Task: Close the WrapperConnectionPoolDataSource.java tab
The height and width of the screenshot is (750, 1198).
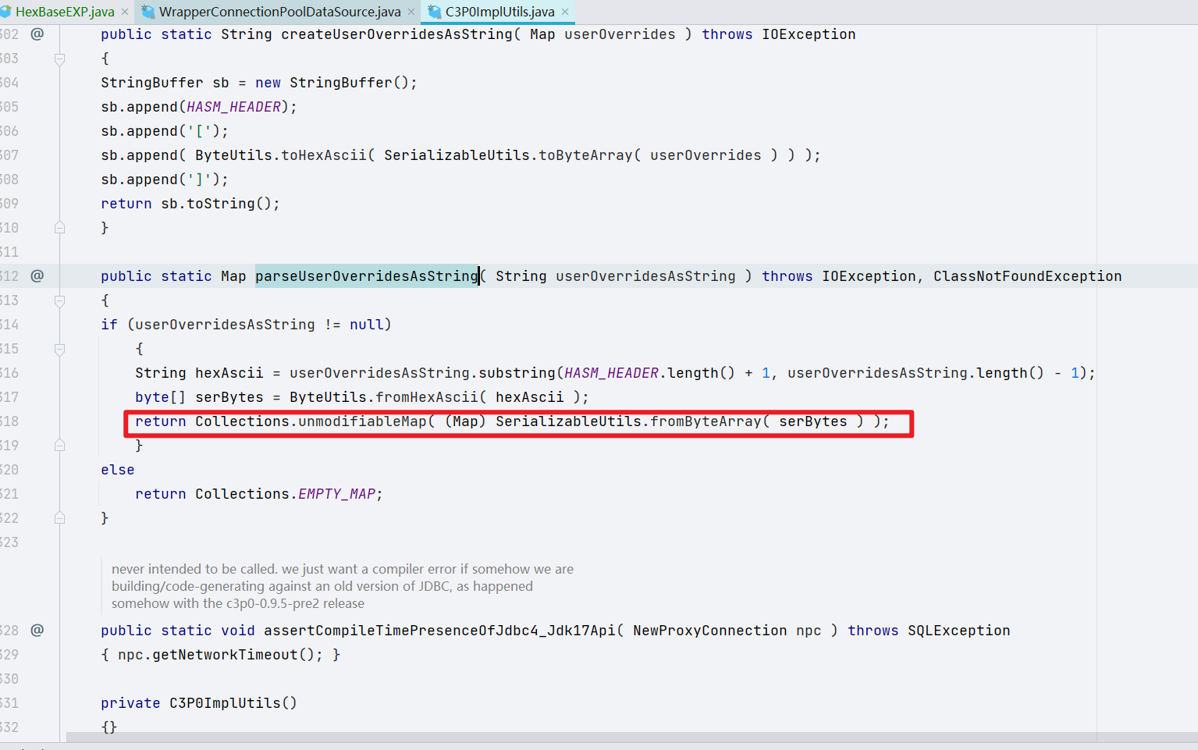Action: click(411, 12)
